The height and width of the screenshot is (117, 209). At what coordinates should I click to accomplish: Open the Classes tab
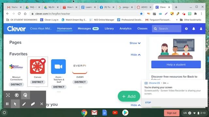pyautogui.click(x=142, y=29)
